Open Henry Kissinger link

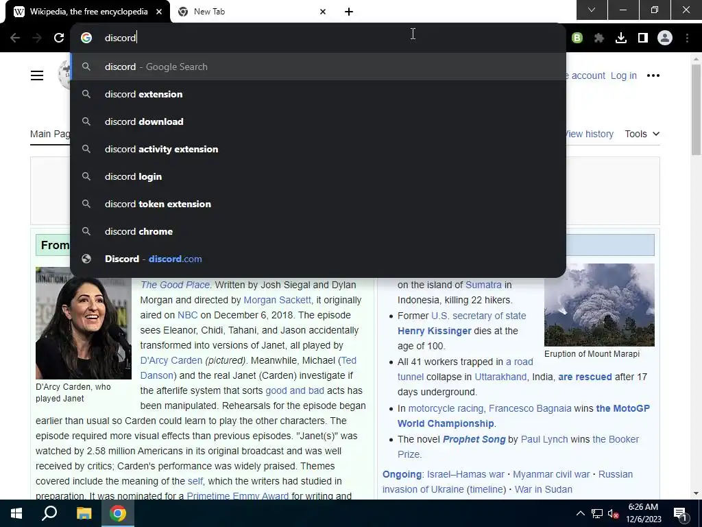coord(434,331)
